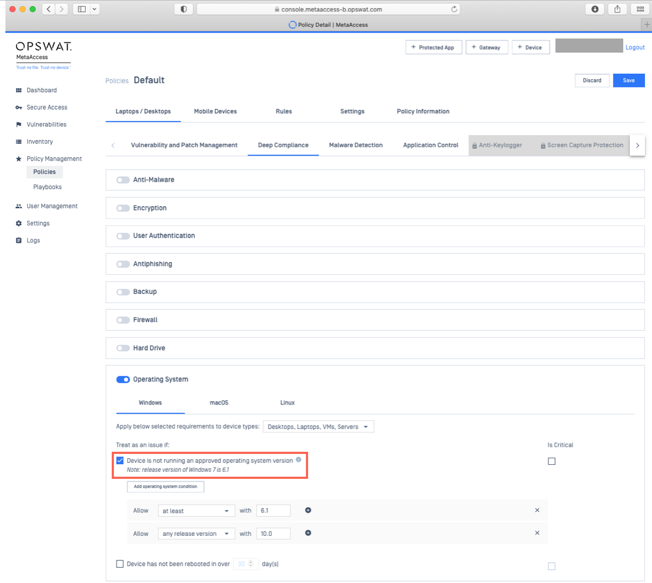Click Add operating system condition button
This screenshot has height=583, width=652.
point(165,486)
